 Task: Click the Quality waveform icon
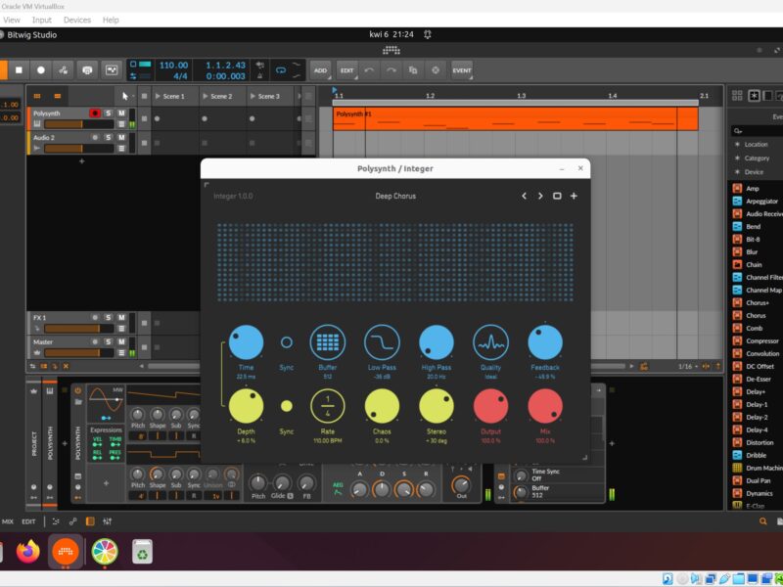490,342
